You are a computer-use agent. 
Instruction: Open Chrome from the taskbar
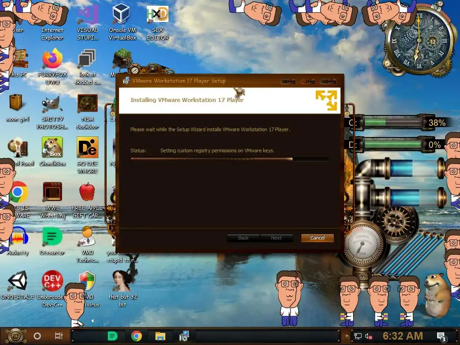(x=137, y=336)
